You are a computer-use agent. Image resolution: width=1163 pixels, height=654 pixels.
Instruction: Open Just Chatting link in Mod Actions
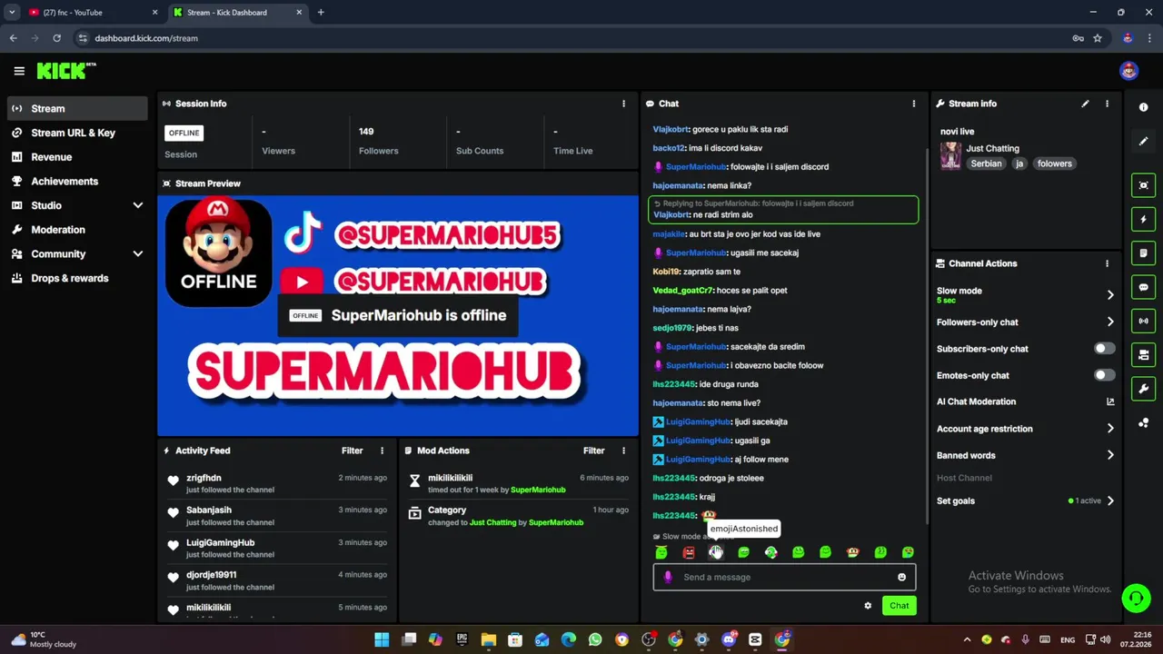pyautogui.click(x=492, y=522)
